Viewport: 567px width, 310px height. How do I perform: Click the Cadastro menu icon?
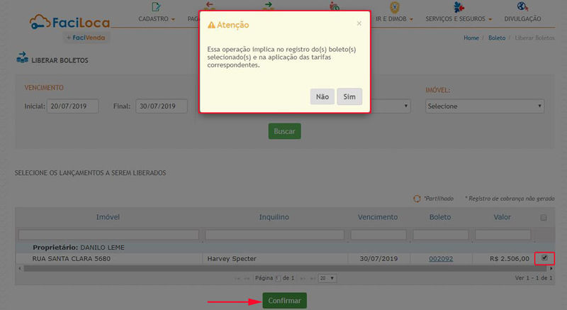click(157, 7)
